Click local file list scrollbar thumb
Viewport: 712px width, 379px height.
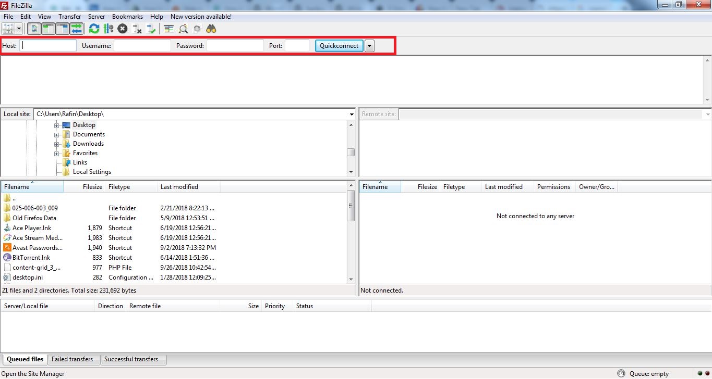click(x=351, y=206)
